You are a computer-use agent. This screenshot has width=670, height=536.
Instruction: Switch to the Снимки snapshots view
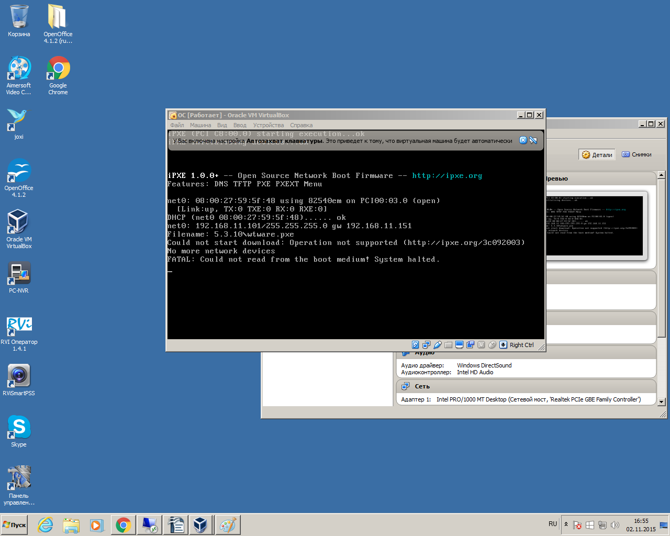[x=636, y=154]
